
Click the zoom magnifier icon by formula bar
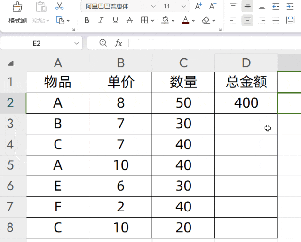pyautogui.click(x=103, y=43)
